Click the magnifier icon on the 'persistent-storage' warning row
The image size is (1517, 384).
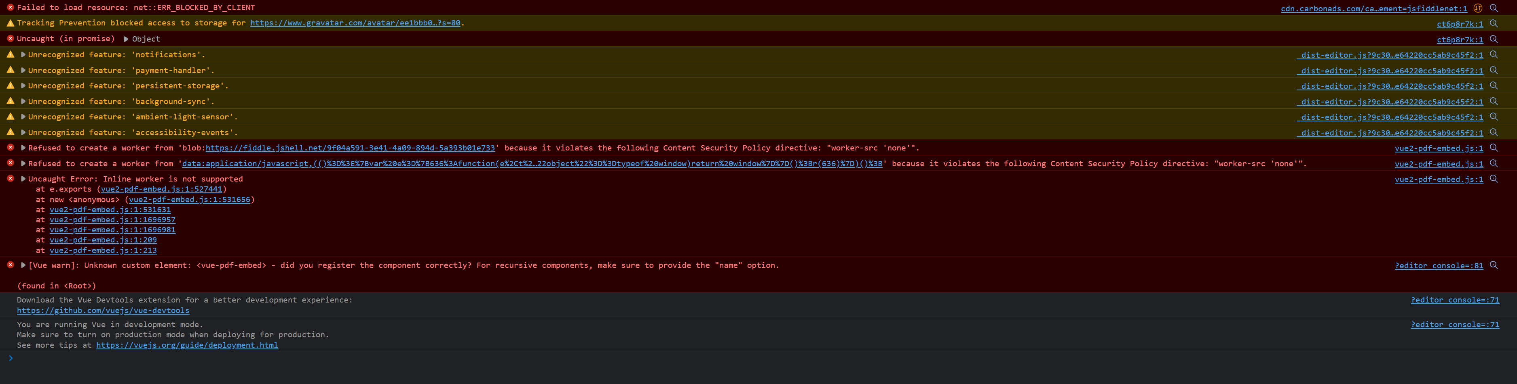1494,86
